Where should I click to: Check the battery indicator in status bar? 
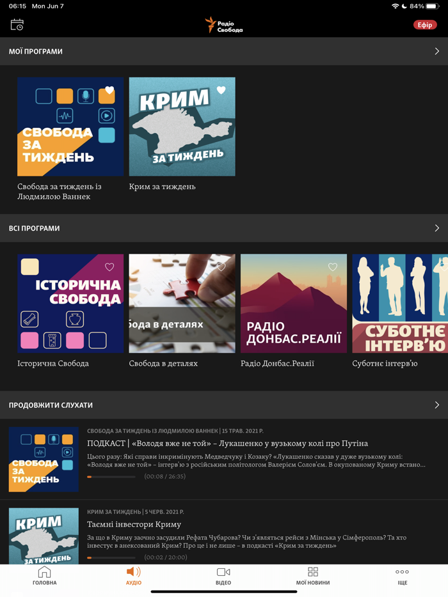432,6
